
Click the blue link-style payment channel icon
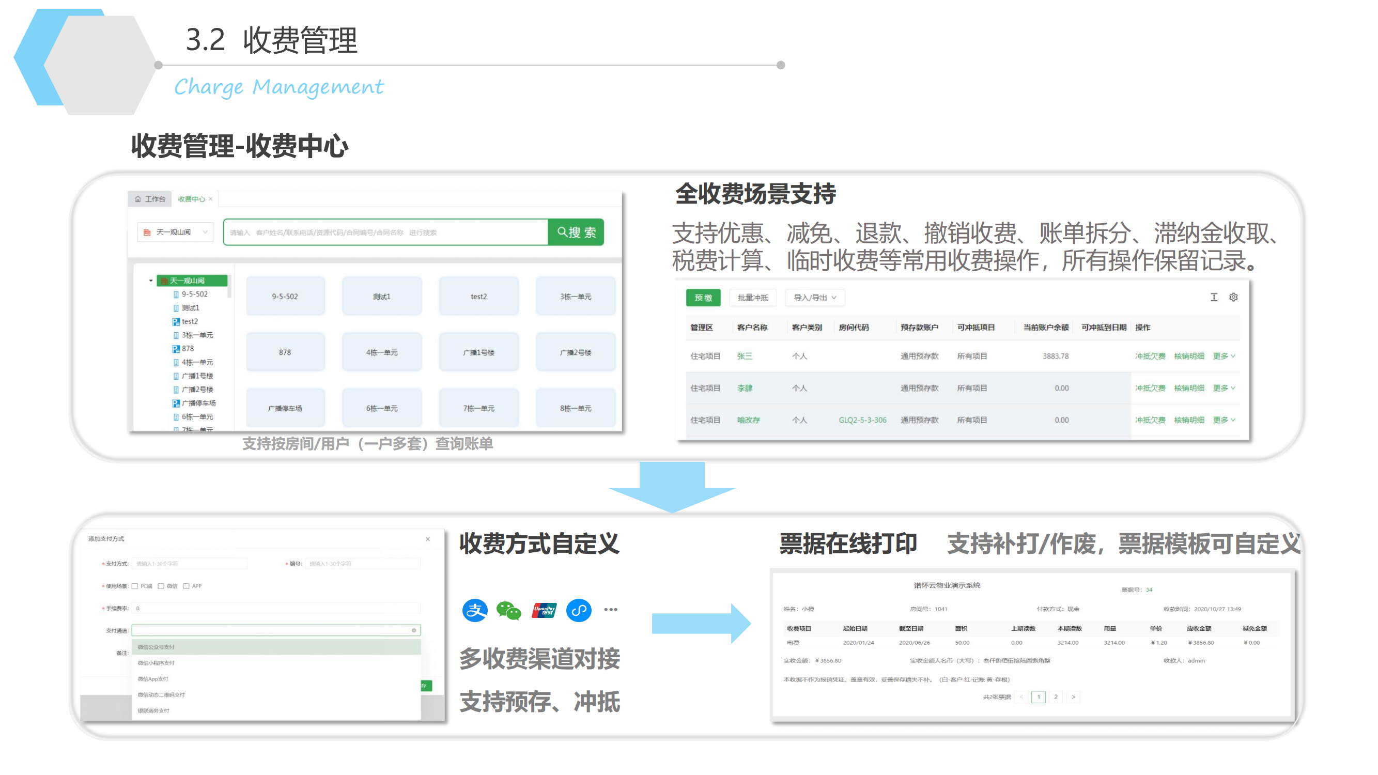tap(579, 610)
